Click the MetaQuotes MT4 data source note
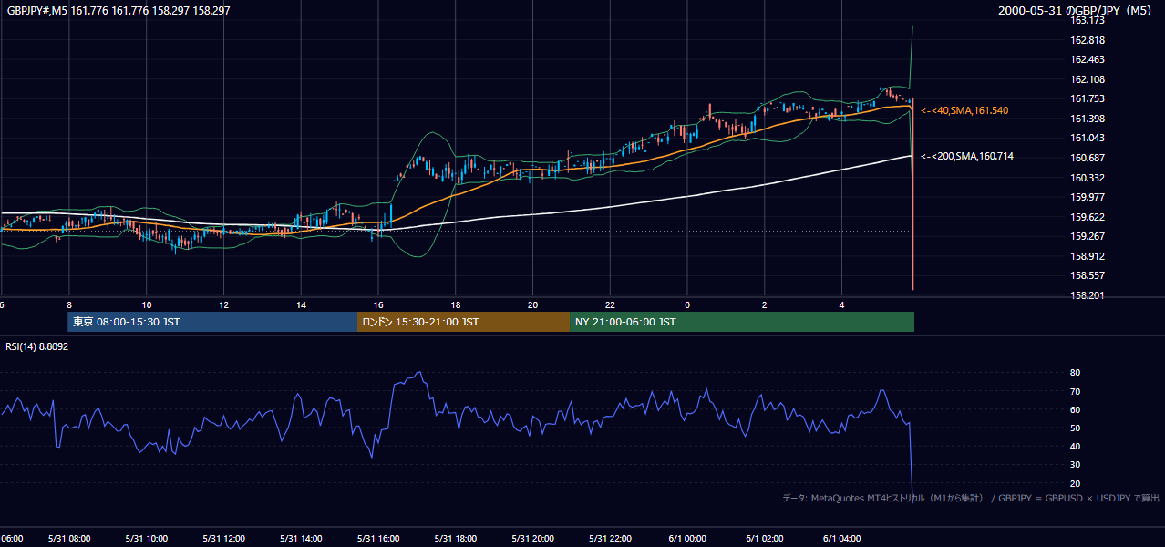 (x=971, y=498)
